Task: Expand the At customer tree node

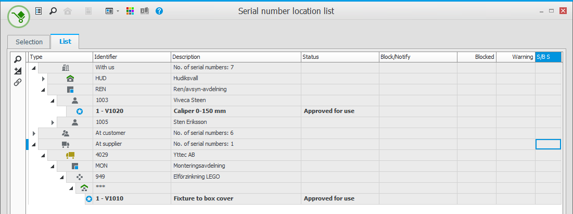Action: pyautogui.click(x=34, y=133)
